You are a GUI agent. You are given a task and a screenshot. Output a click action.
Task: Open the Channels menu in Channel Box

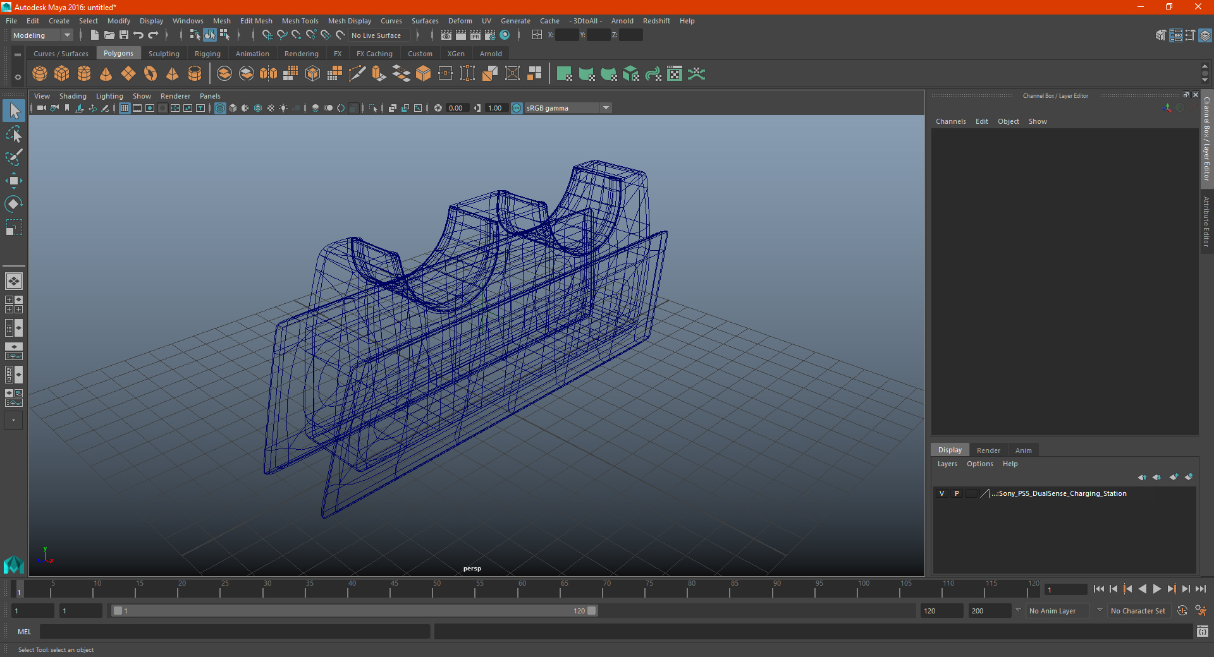click(x=950, y=121)
